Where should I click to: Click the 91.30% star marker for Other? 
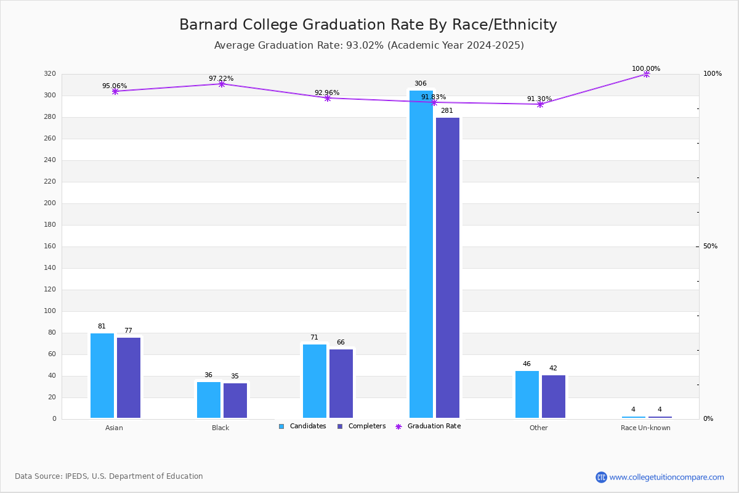[x=540, y=104]
